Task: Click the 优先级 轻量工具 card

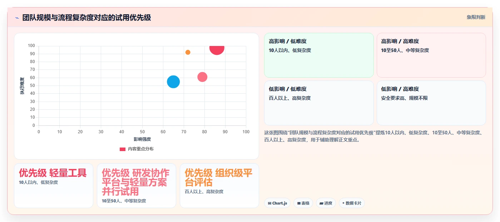Action: click(54, 186)
